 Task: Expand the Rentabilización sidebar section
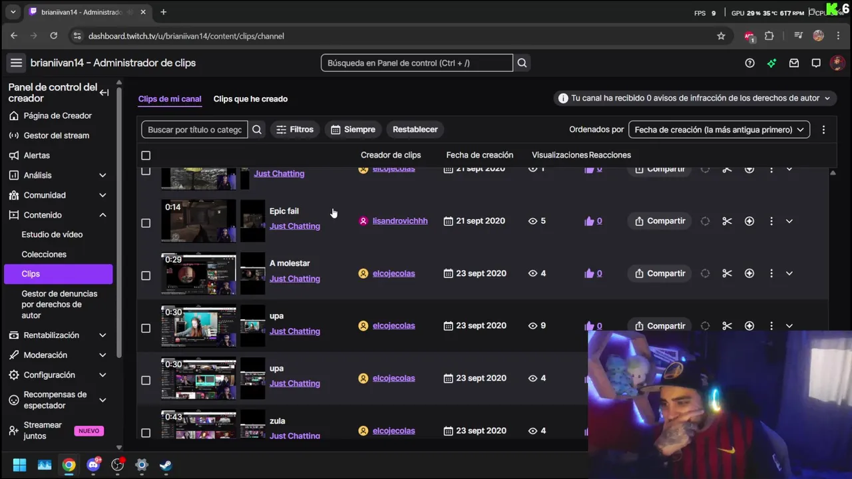coord(103,335)
